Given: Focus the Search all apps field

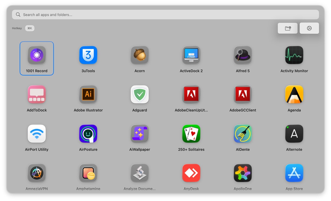Looking at the screenshot, I should pyautogui.click(x=165, y=15).
